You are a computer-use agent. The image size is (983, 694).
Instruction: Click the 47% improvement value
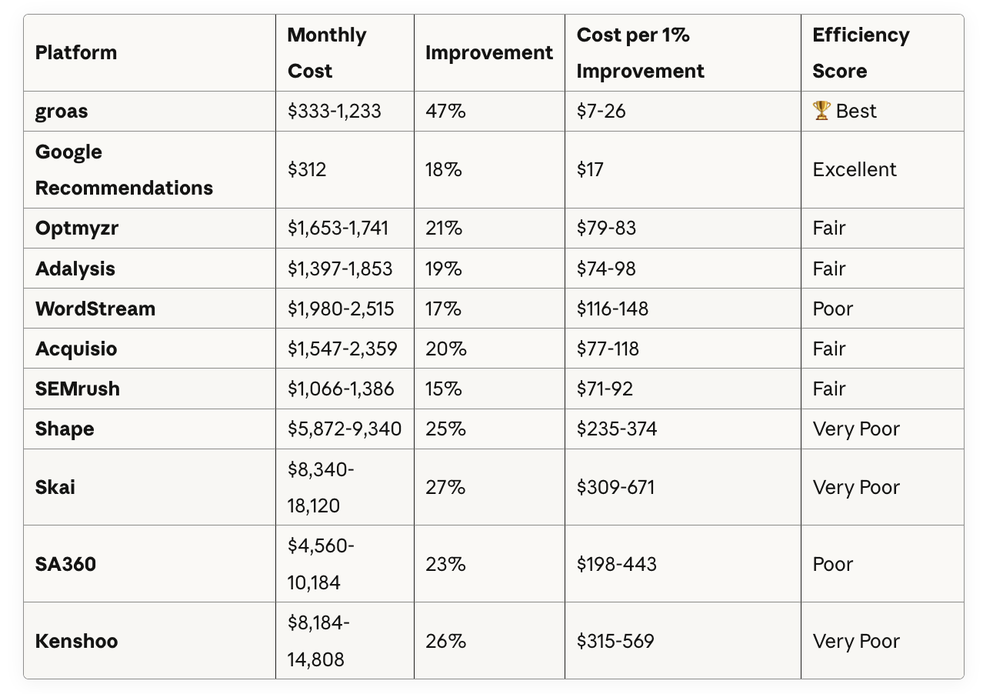coord(445,112)
